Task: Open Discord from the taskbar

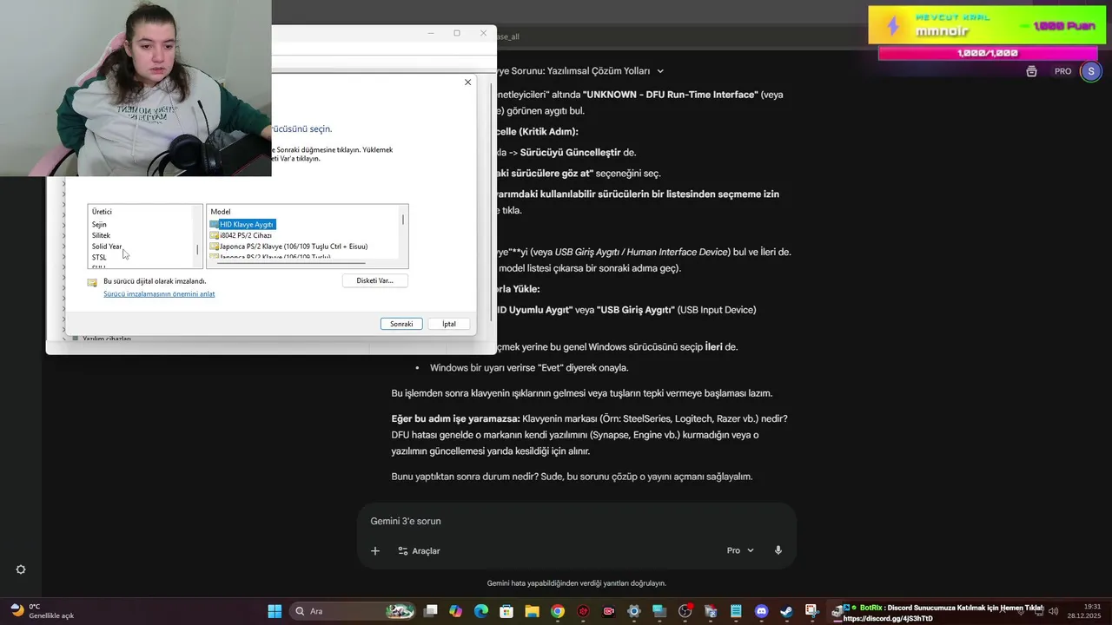Action: tap(762, 611)
